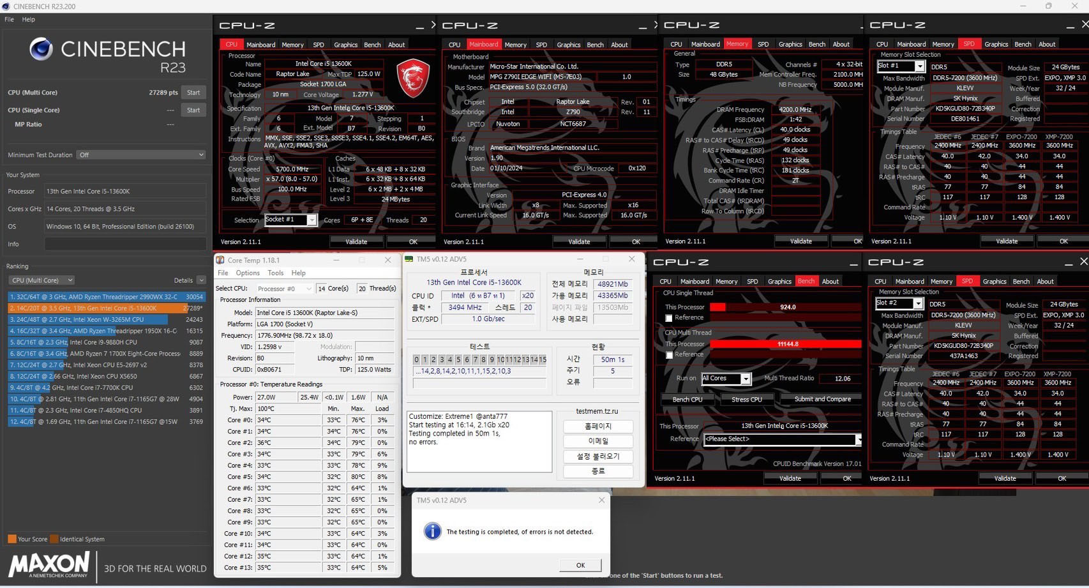Select the Core i7-7700K ranking row

tap(107, 388)
